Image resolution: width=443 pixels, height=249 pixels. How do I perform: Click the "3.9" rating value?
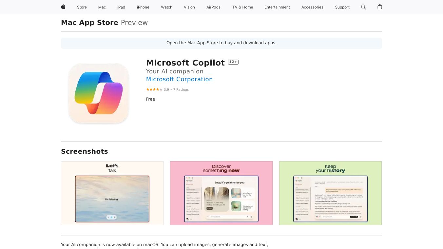click(x=166, y=89)
